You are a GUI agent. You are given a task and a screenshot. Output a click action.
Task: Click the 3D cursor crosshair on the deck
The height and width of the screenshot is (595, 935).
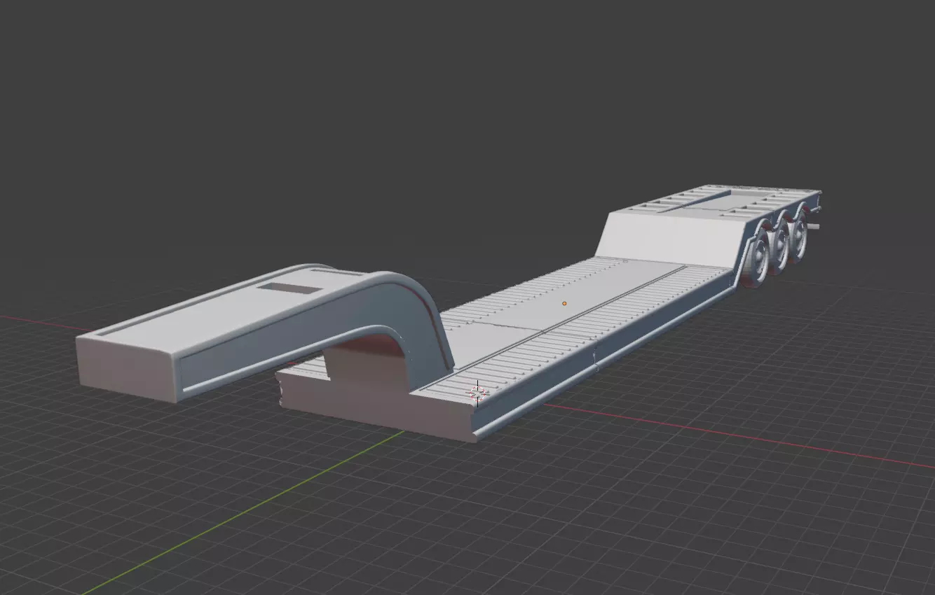pos(477,394)
